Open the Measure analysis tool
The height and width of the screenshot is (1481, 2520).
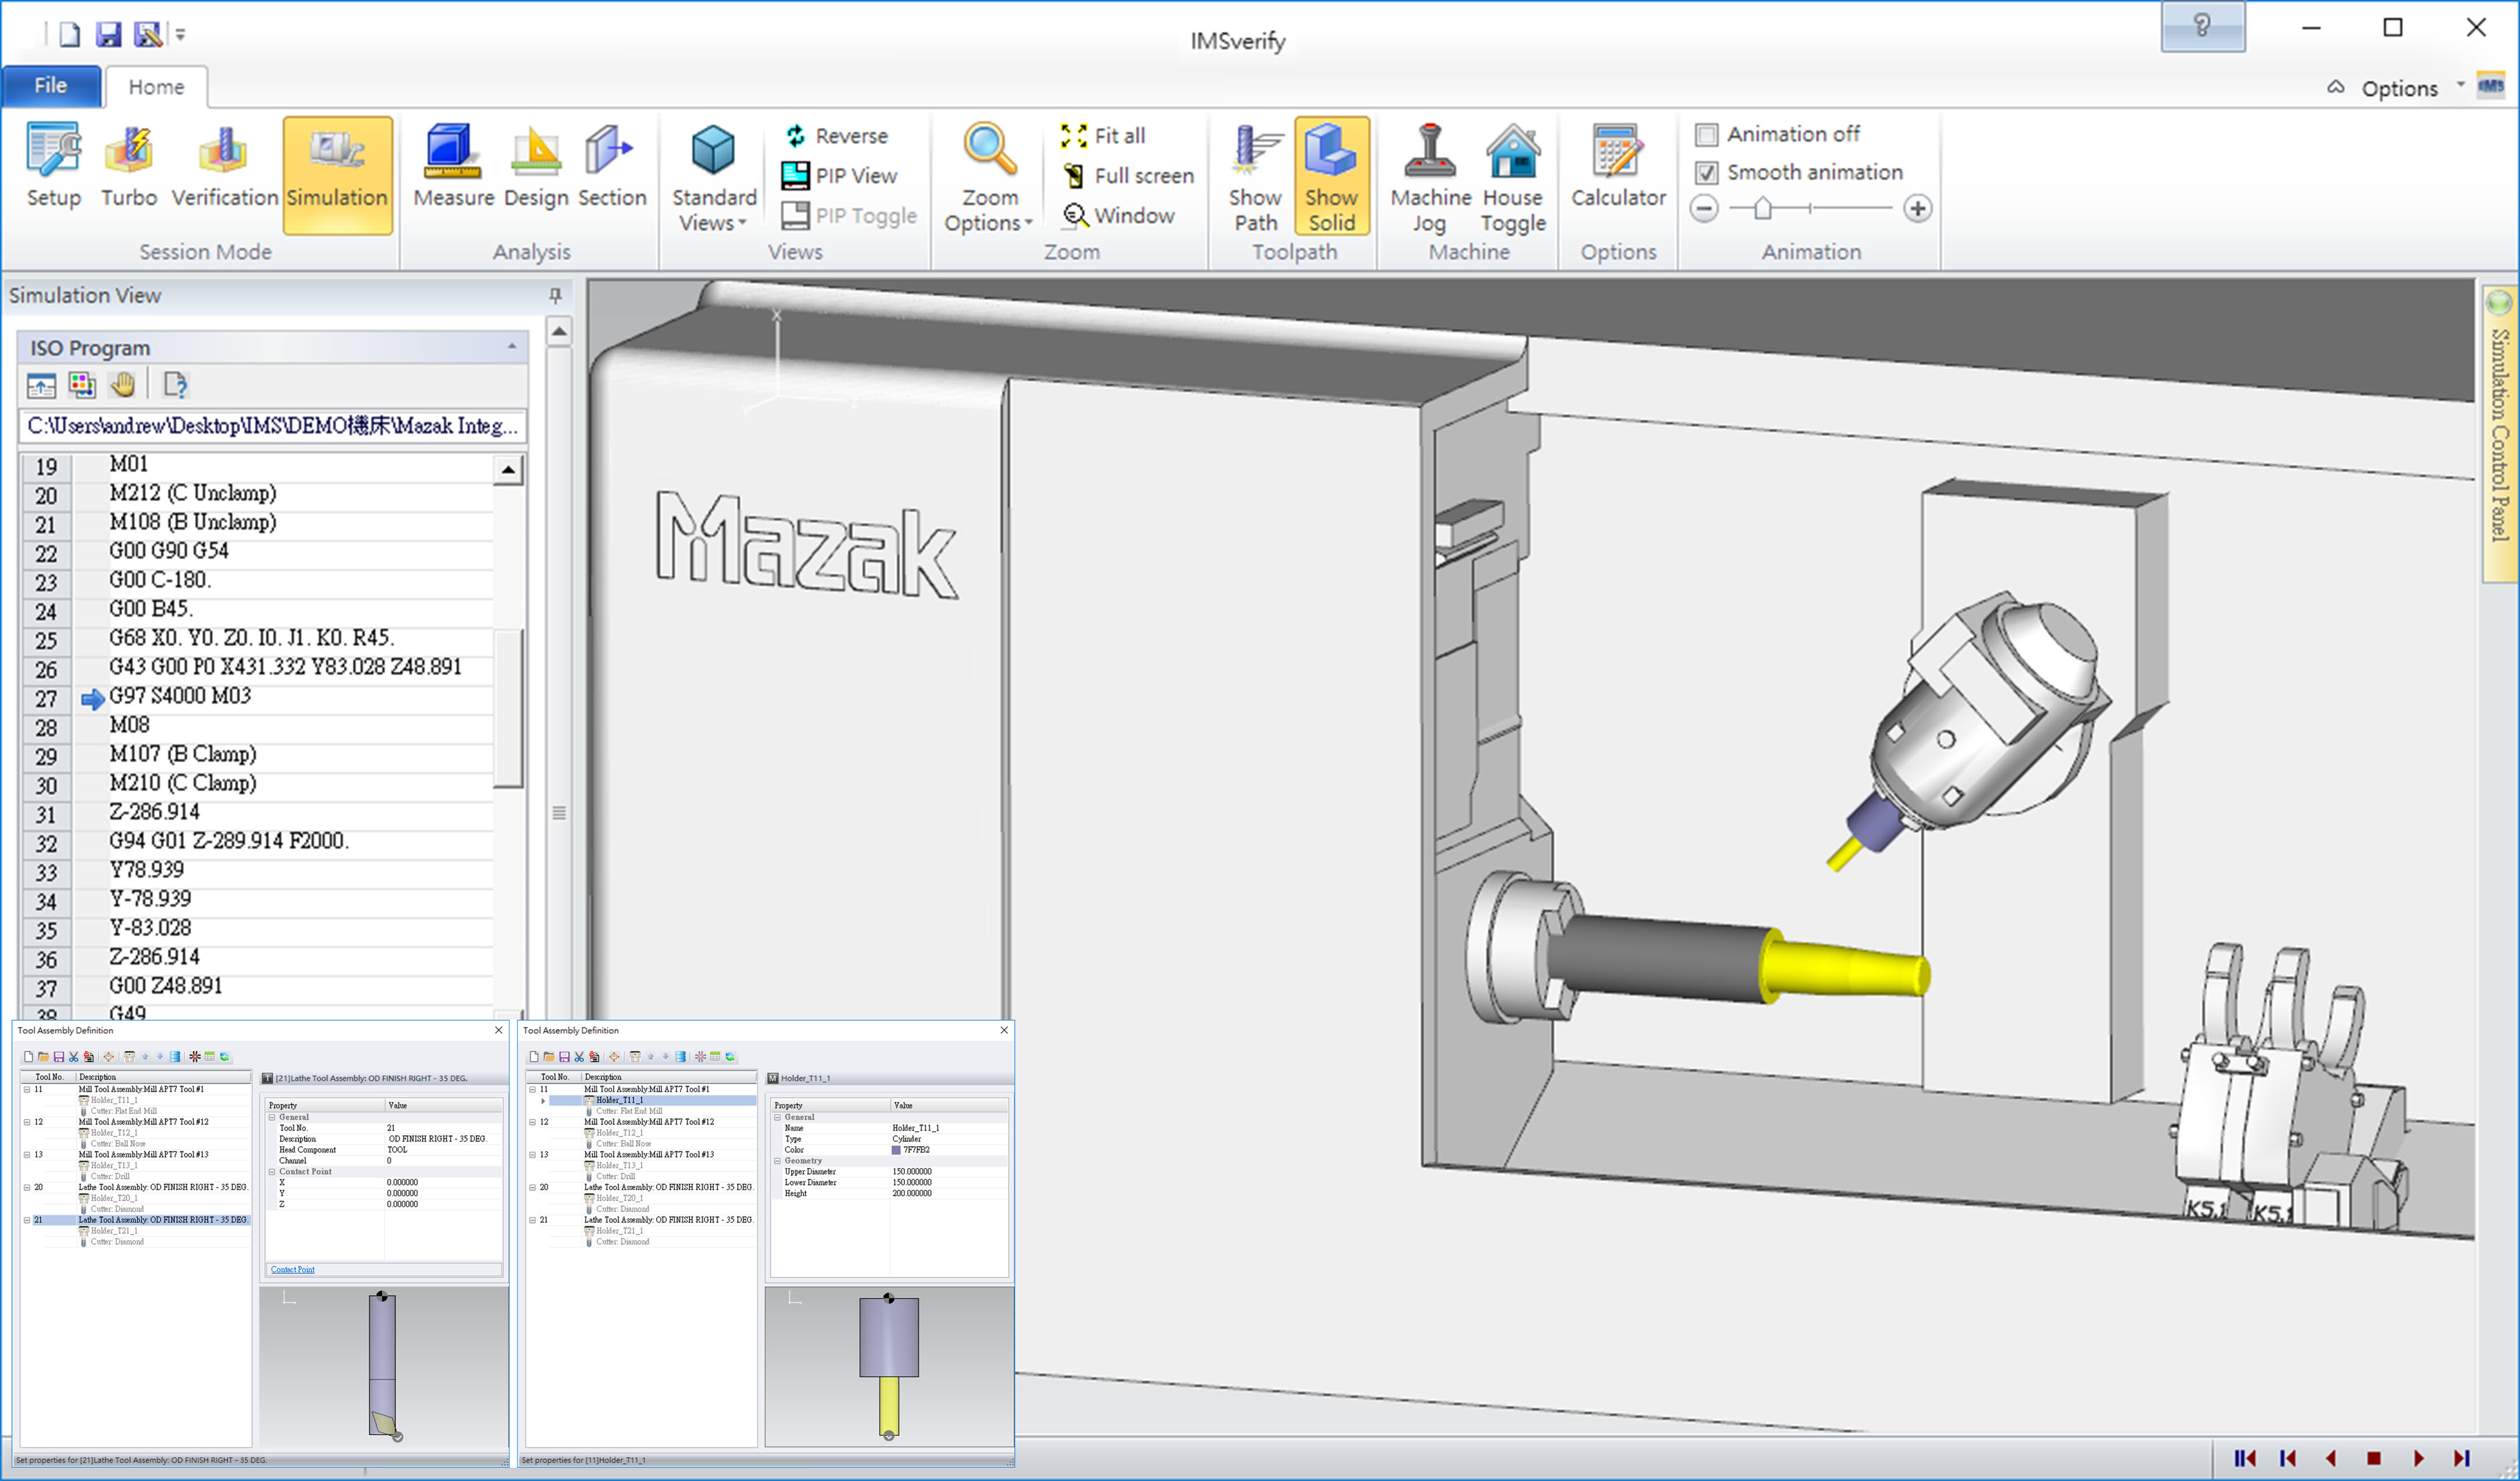click(x=453, y=166)
